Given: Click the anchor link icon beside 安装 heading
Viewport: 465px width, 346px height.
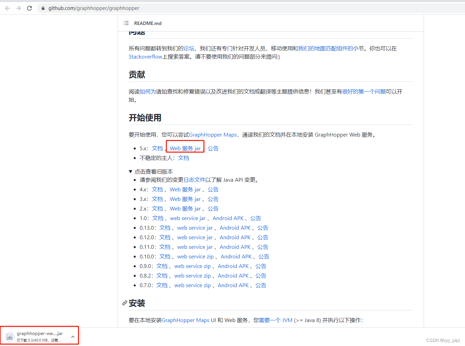Looking at the screenshot, I should 124,303.
